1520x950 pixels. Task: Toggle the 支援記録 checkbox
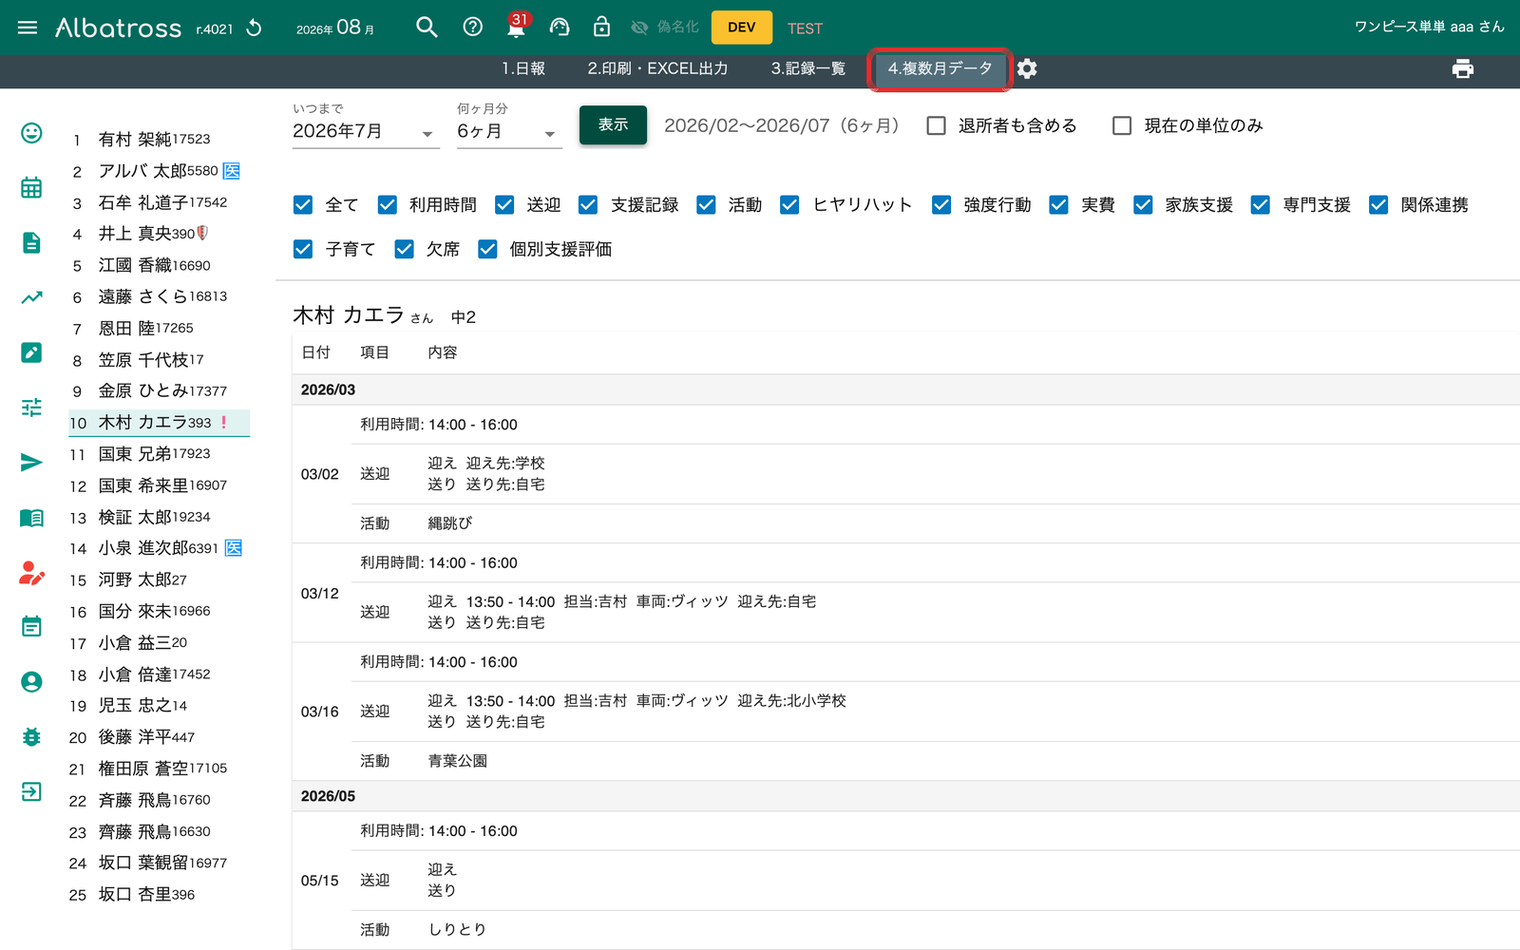tap(588, 205)
